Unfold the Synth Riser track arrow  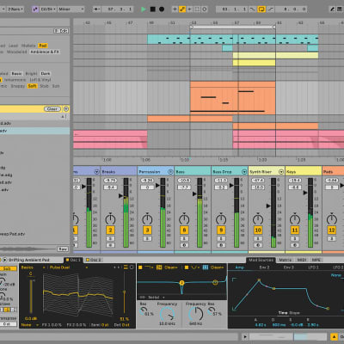pos(281,172)
